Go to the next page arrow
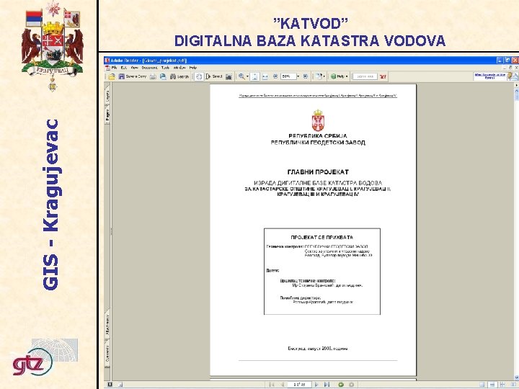The image size is (519, 389). point(316,385)
